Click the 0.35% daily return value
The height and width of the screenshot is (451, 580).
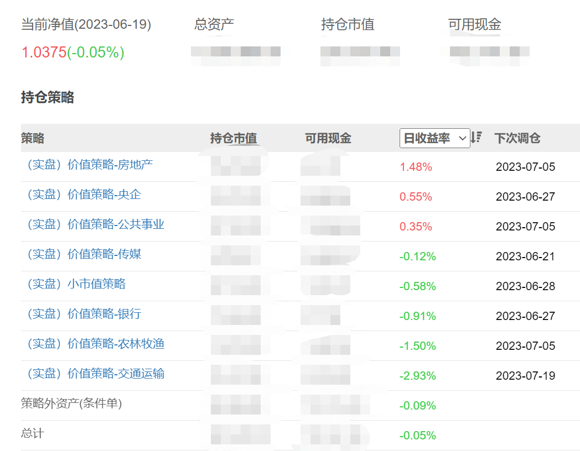point(416,227)
